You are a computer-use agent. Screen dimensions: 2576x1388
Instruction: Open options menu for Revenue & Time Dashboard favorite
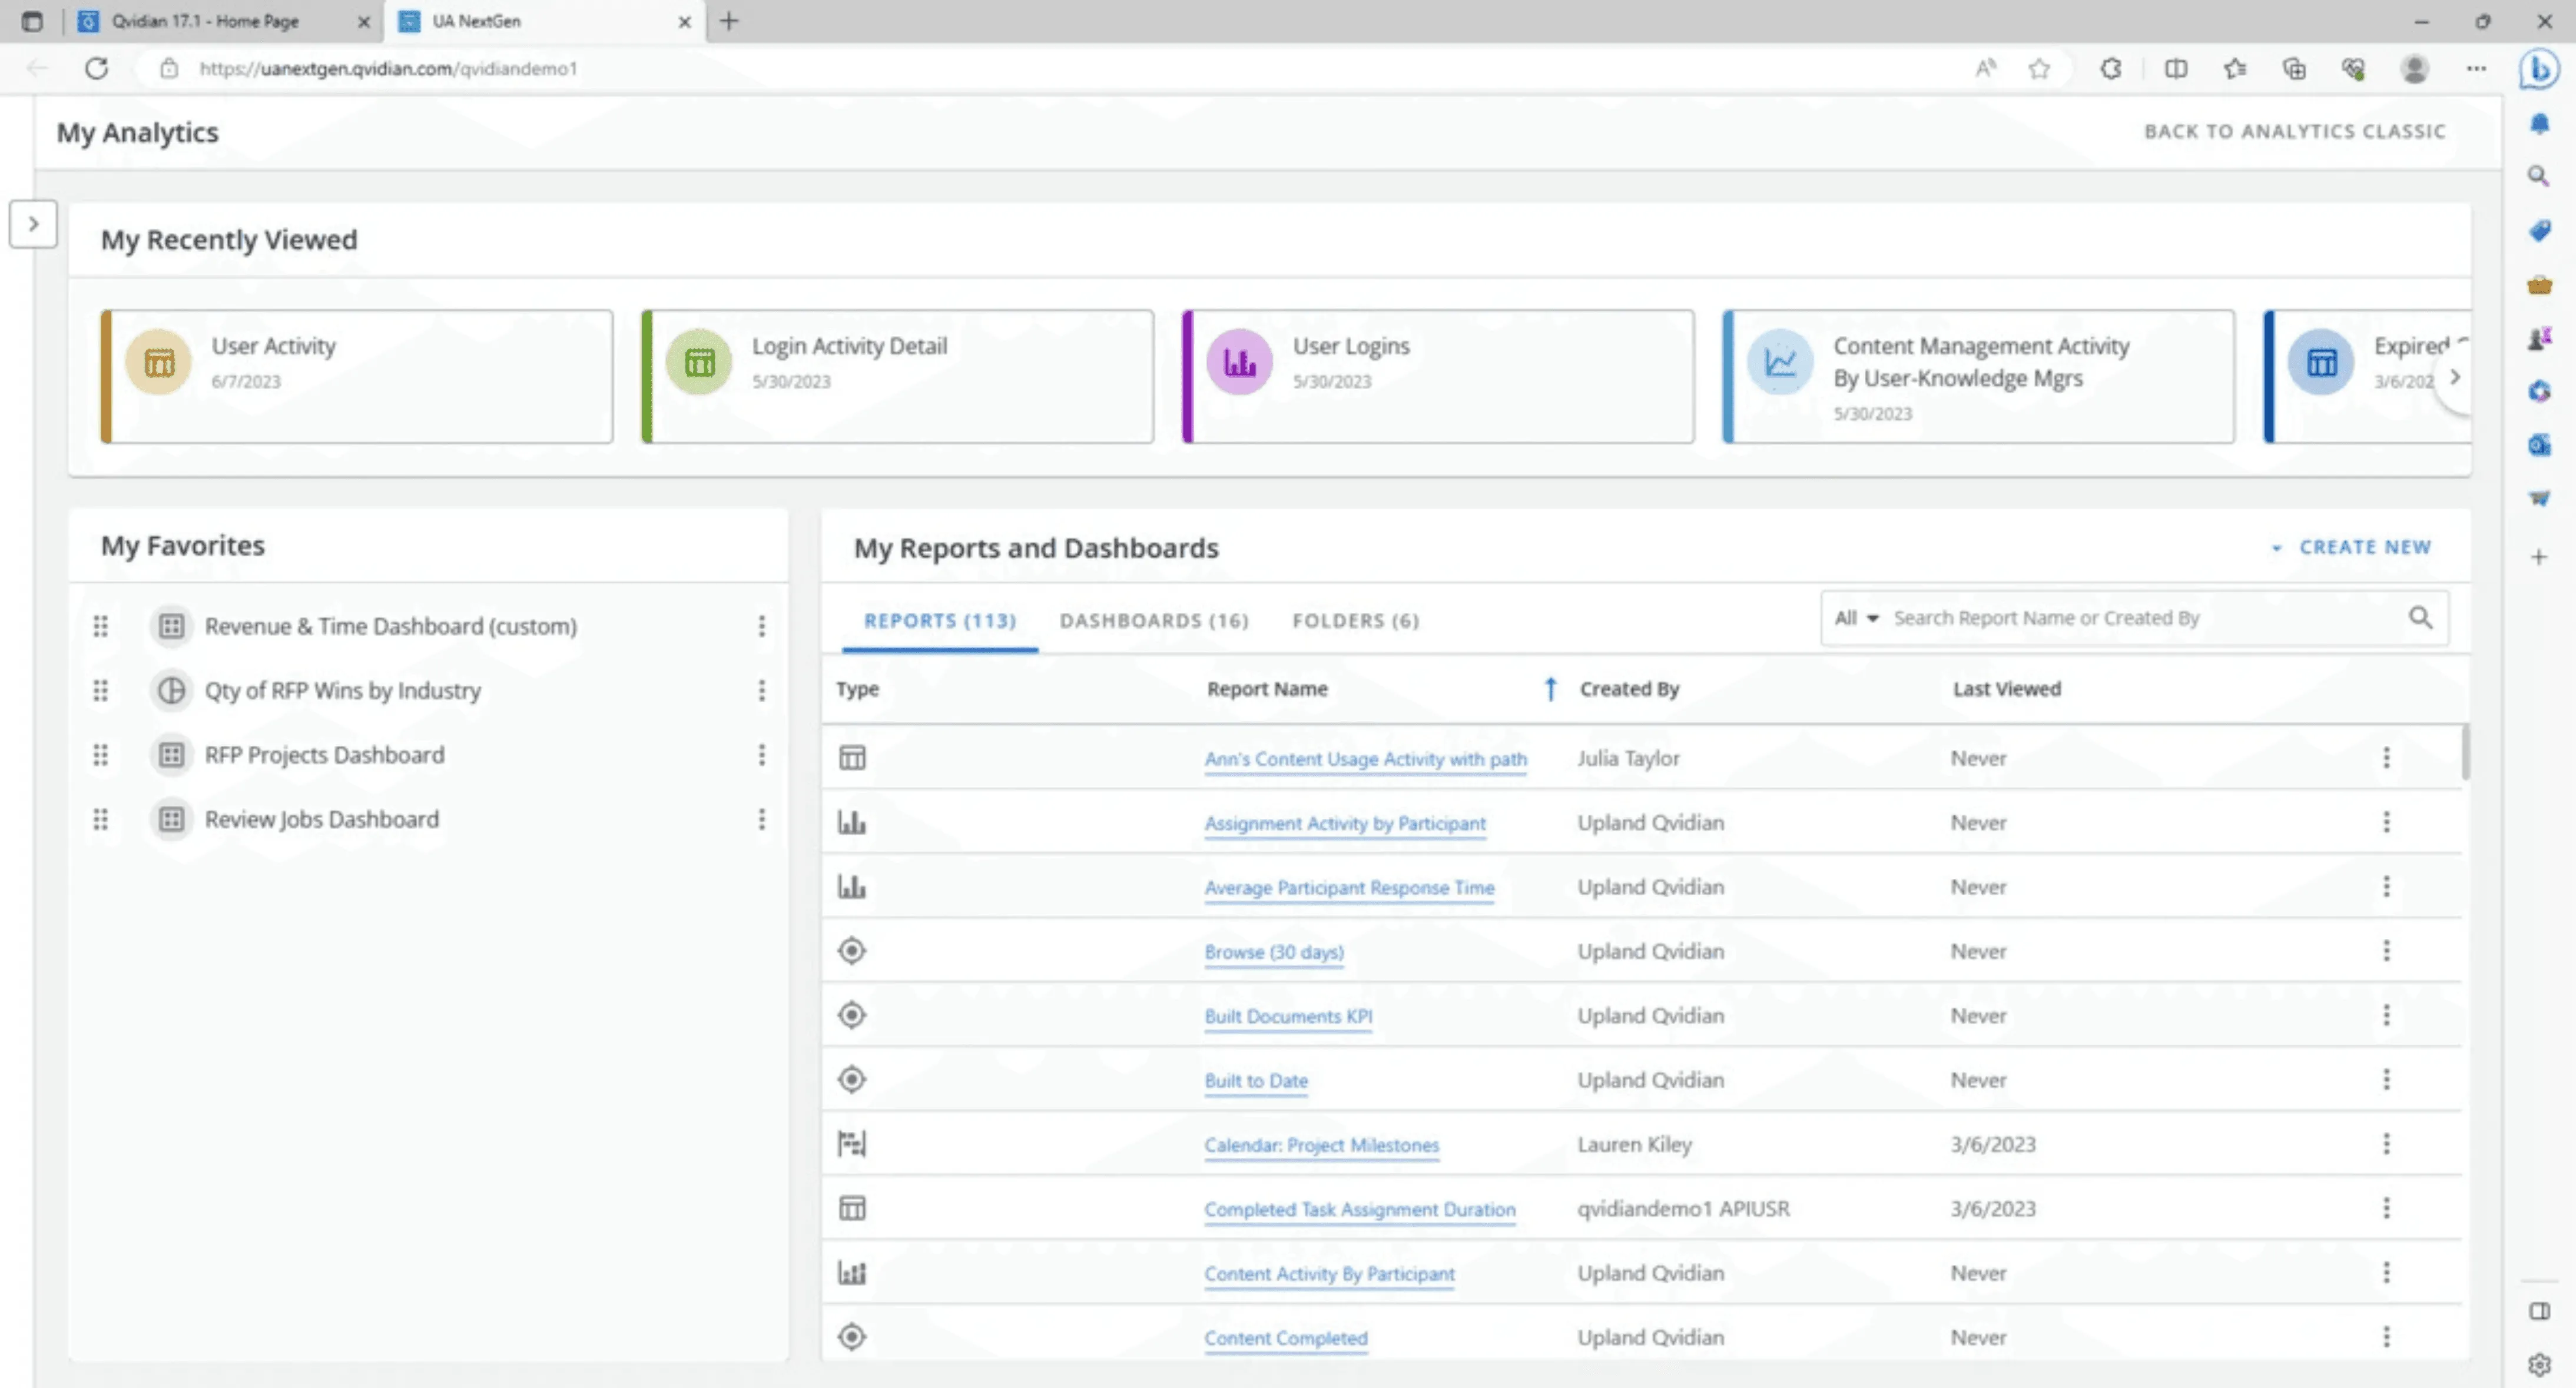point(762,626)
